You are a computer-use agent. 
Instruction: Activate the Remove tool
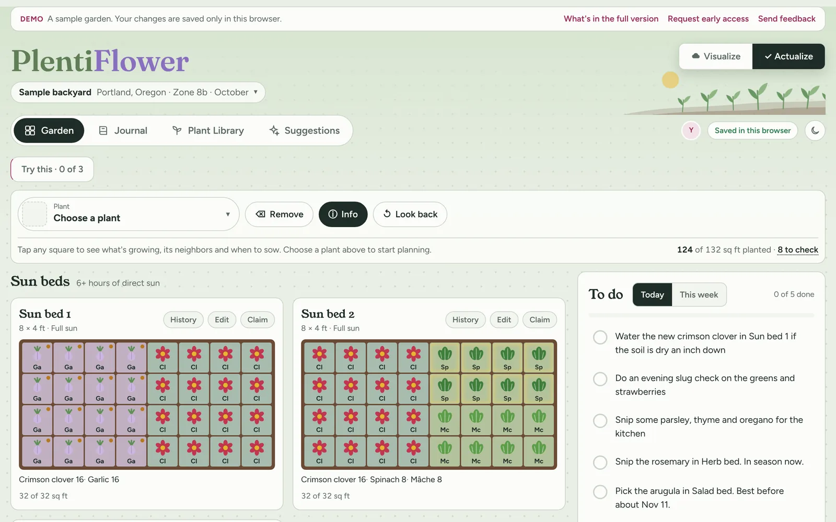279,215
